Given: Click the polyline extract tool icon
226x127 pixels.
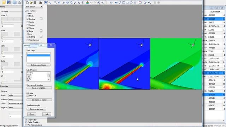Looking at the screenshot, I should (x=149, y=2).
